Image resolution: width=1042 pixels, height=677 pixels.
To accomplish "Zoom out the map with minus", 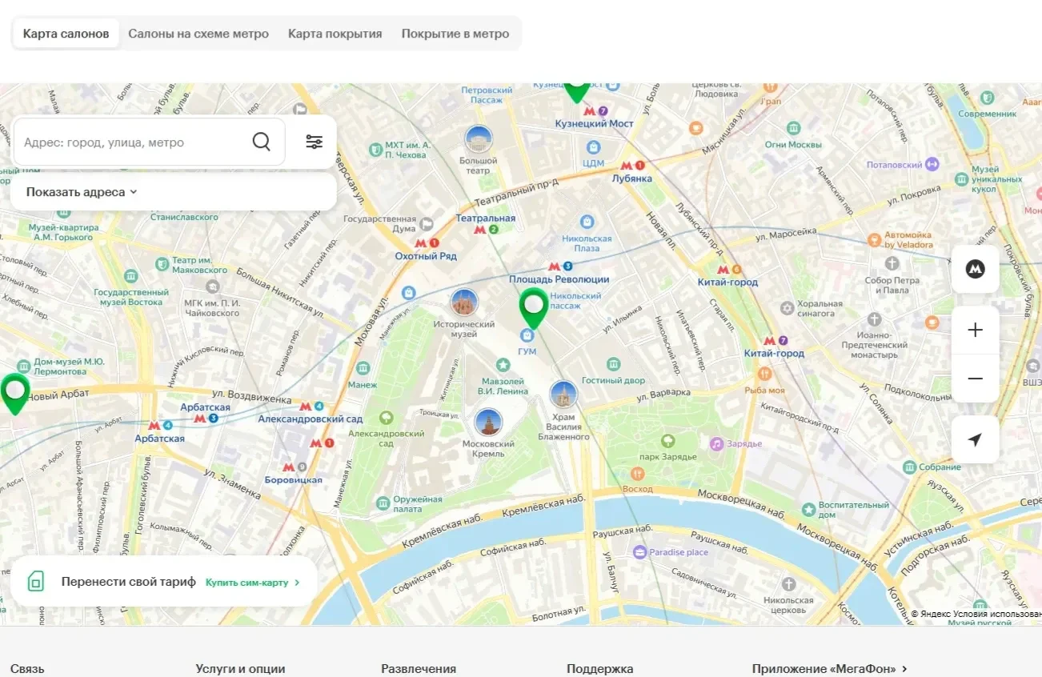I will click(975, 379).
